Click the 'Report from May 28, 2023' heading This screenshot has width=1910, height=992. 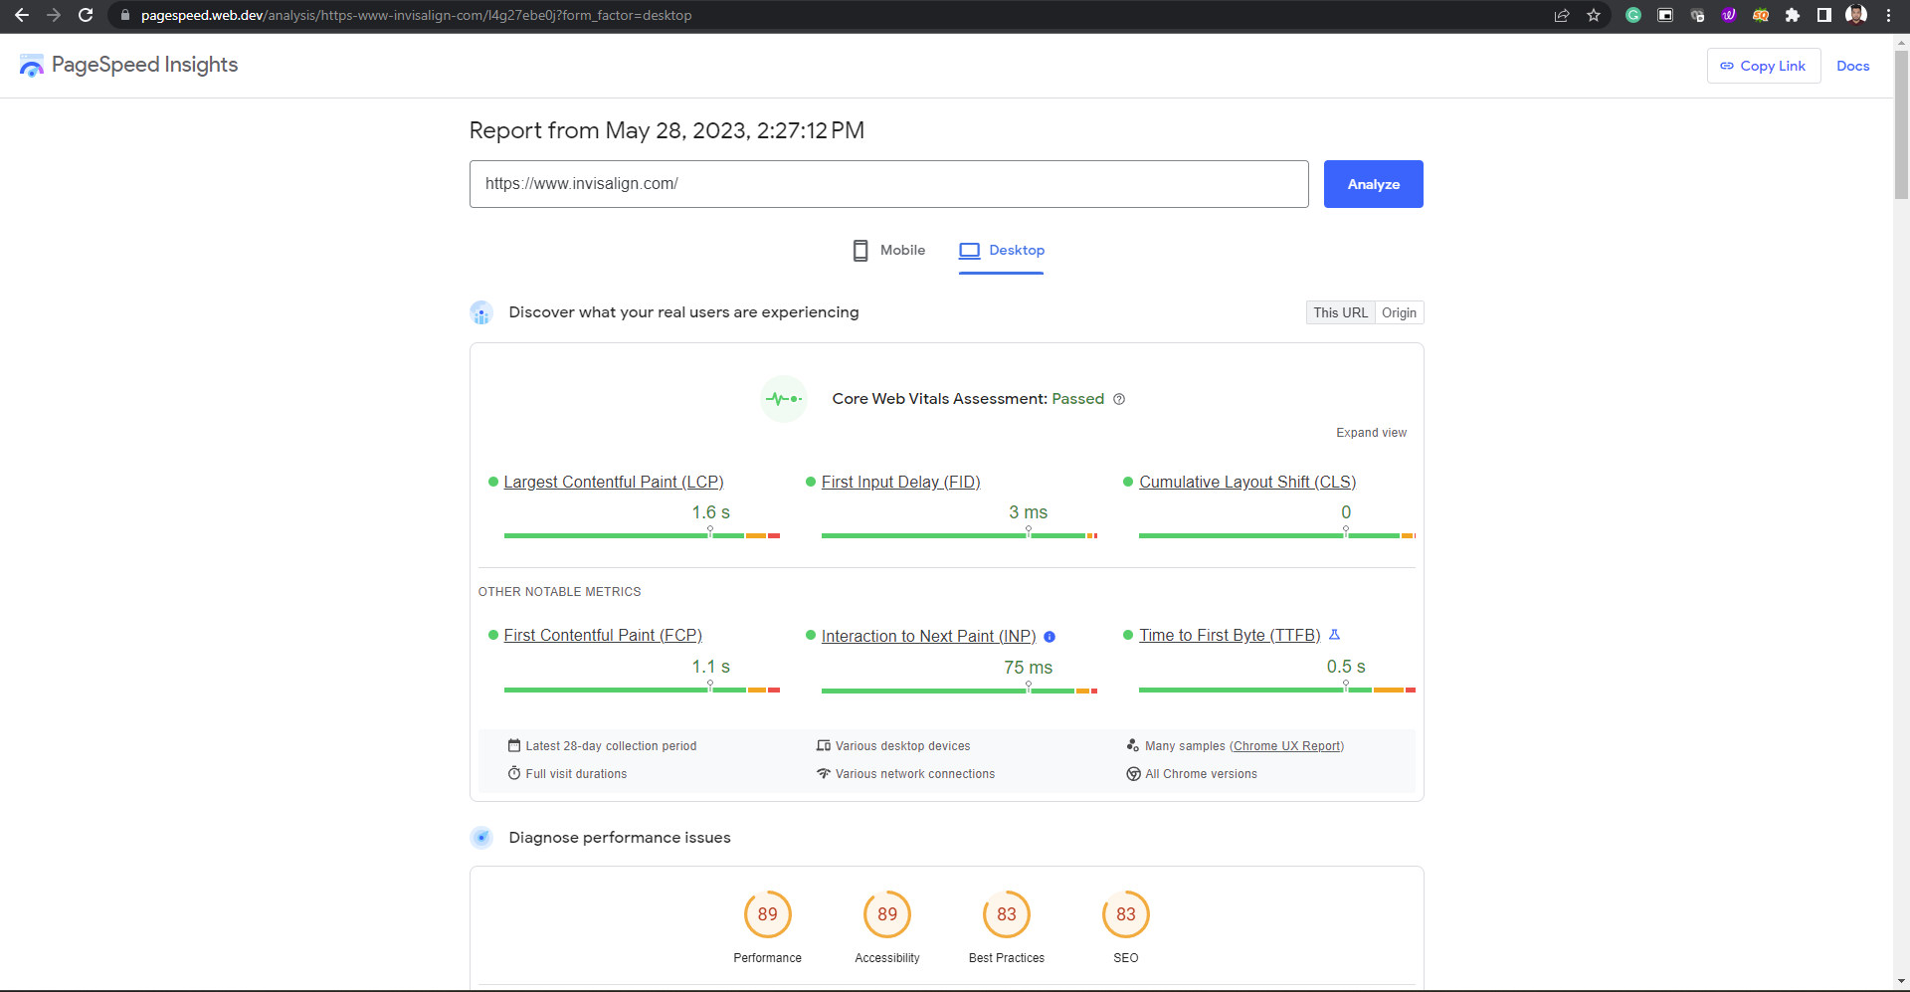tap(667, 130)
